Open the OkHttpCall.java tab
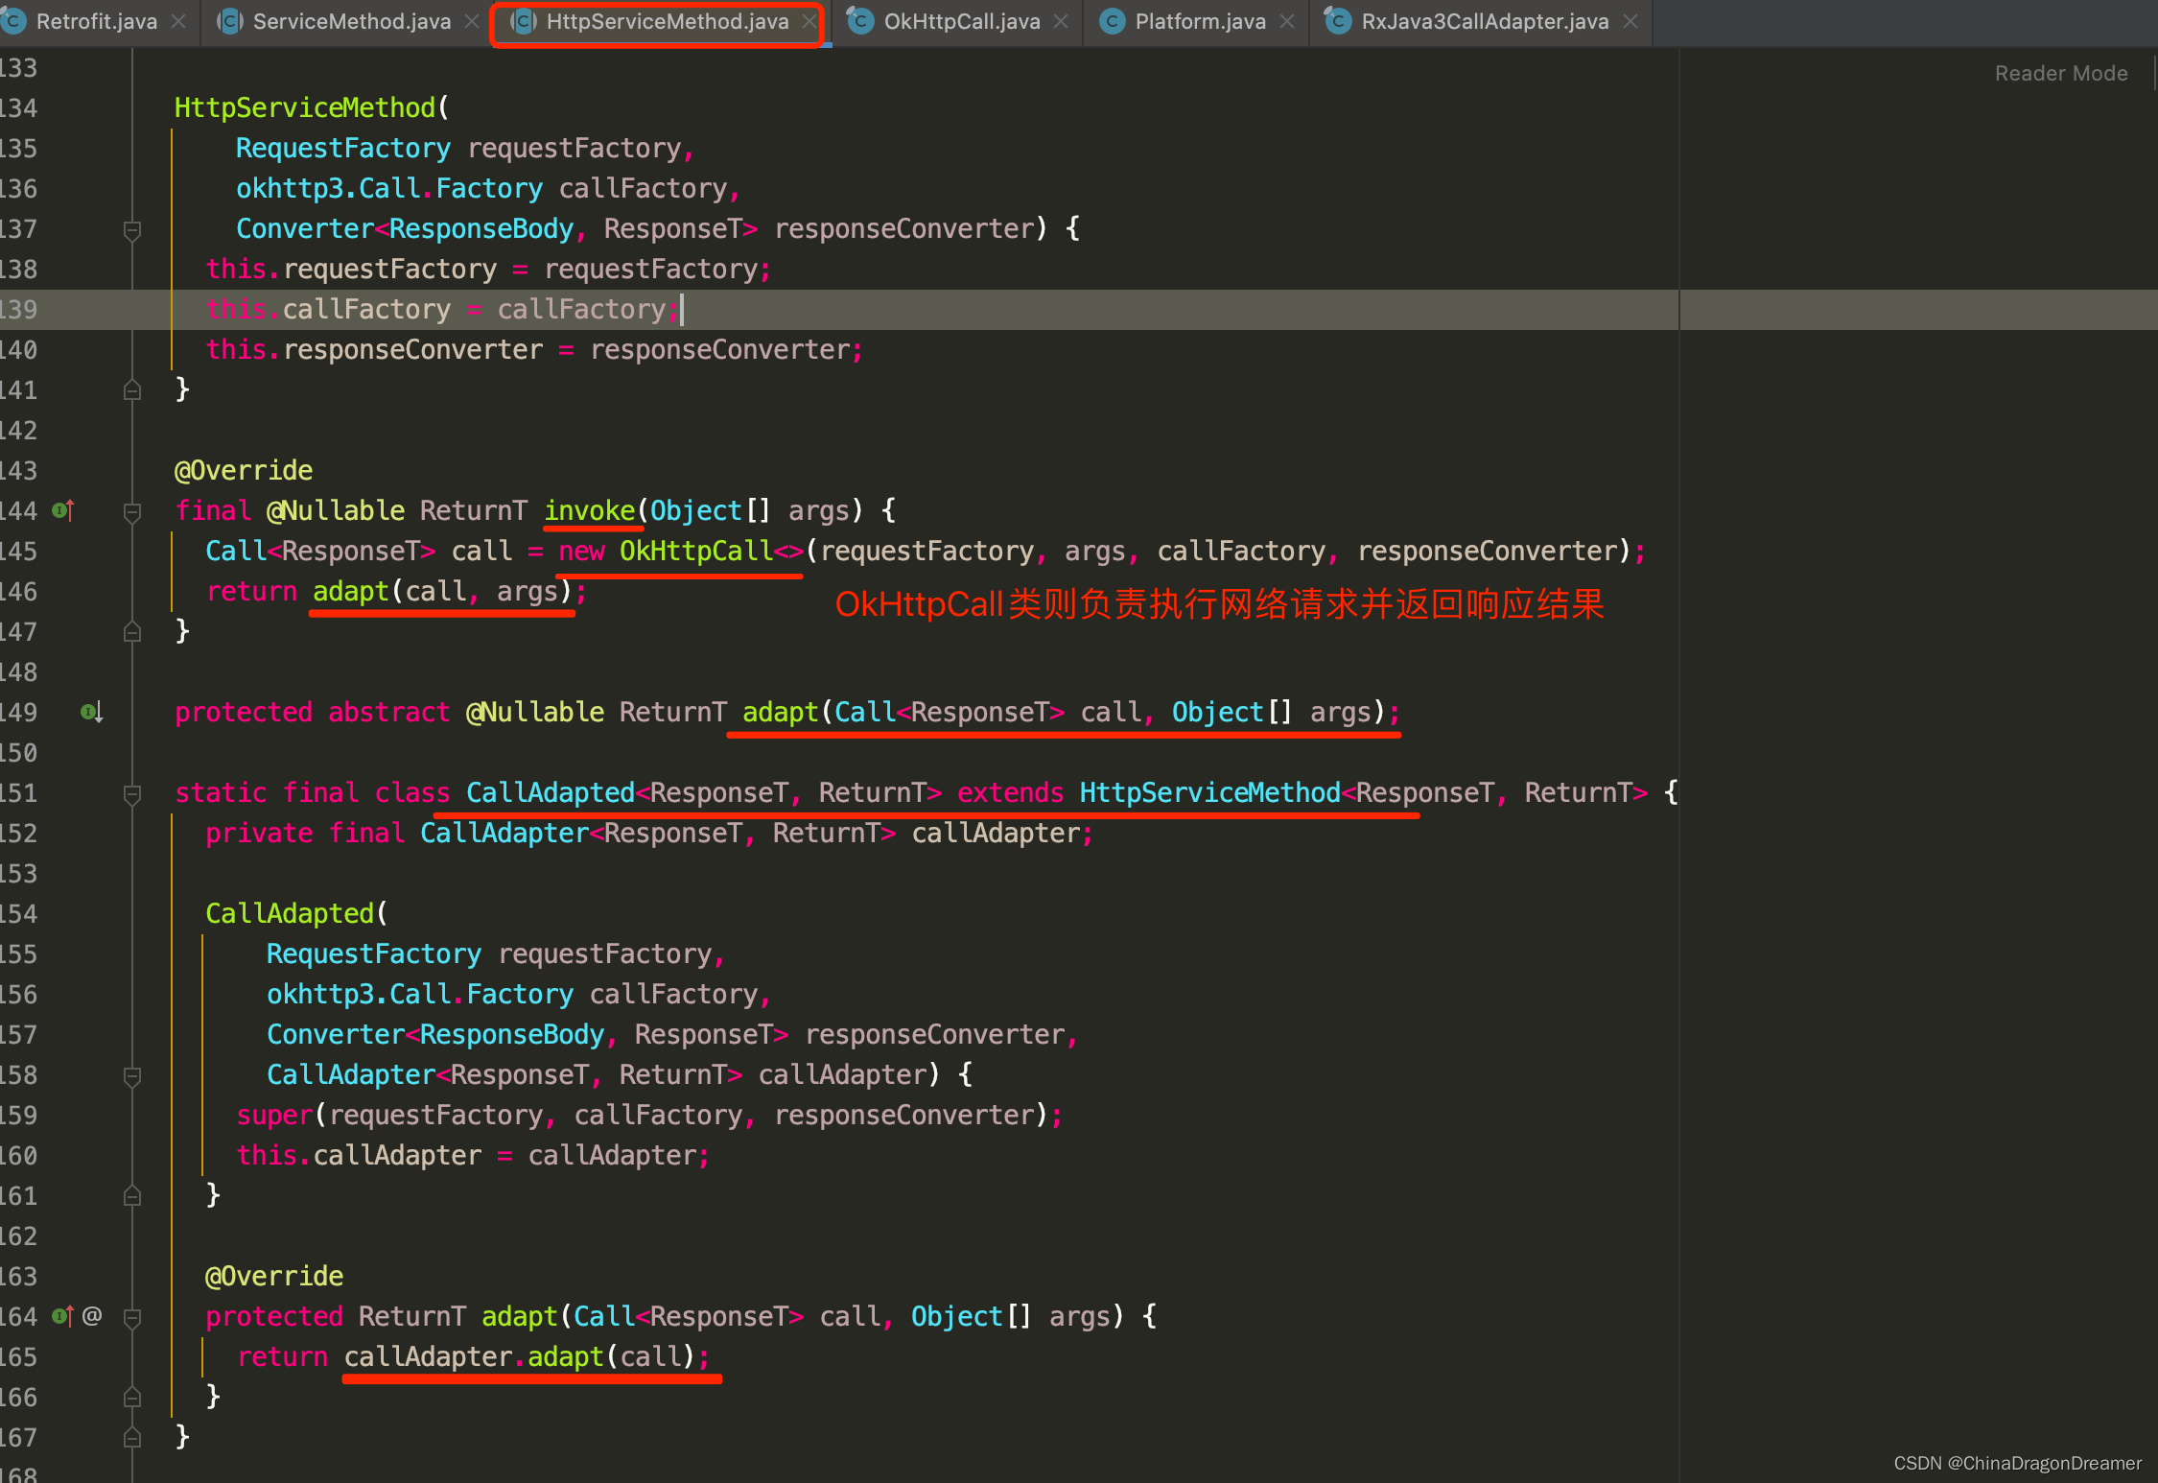Image resolution: width=2158 pixels, height=1483 pixels. [962, 21]
